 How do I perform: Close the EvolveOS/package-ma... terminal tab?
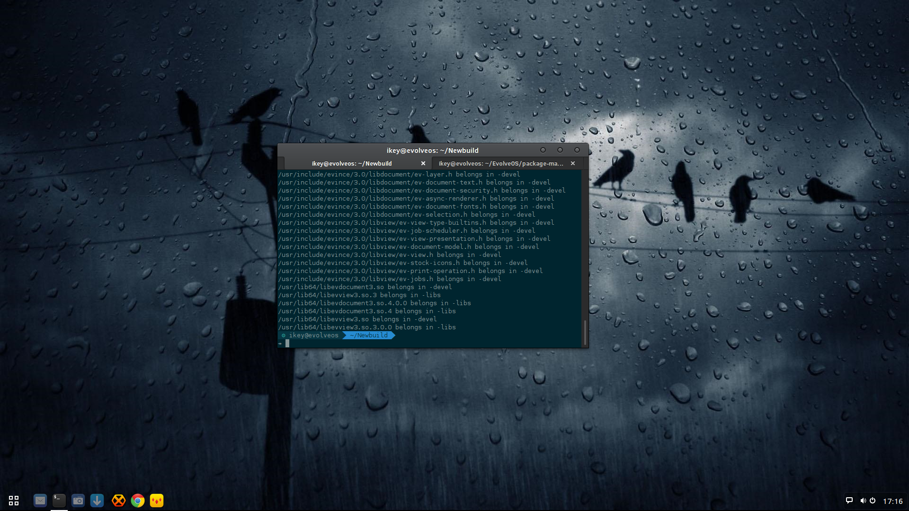click(573, 163)
